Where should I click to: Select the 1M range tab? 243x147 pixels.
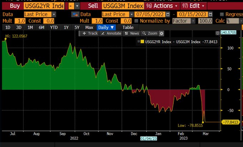[30, 27]
